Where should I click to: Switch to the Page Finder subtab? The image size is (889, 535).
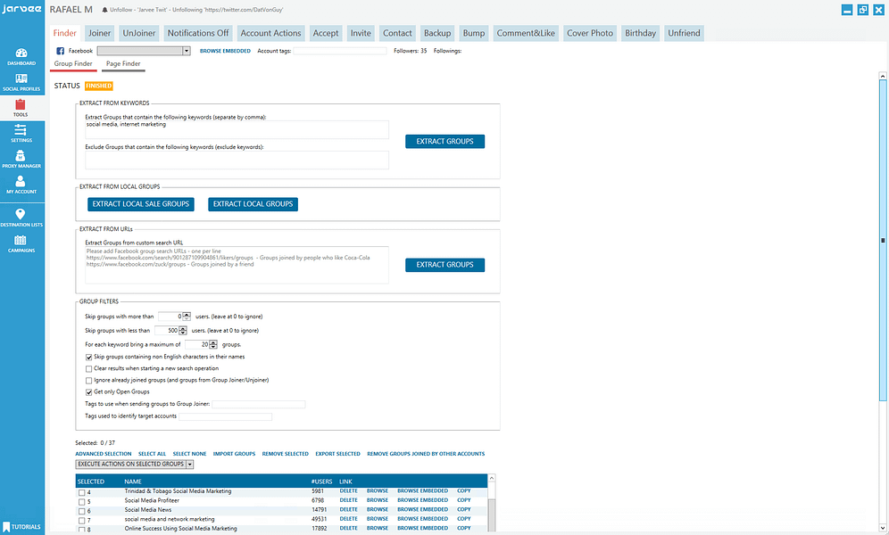pyautogui.click(x=123, y=64)
